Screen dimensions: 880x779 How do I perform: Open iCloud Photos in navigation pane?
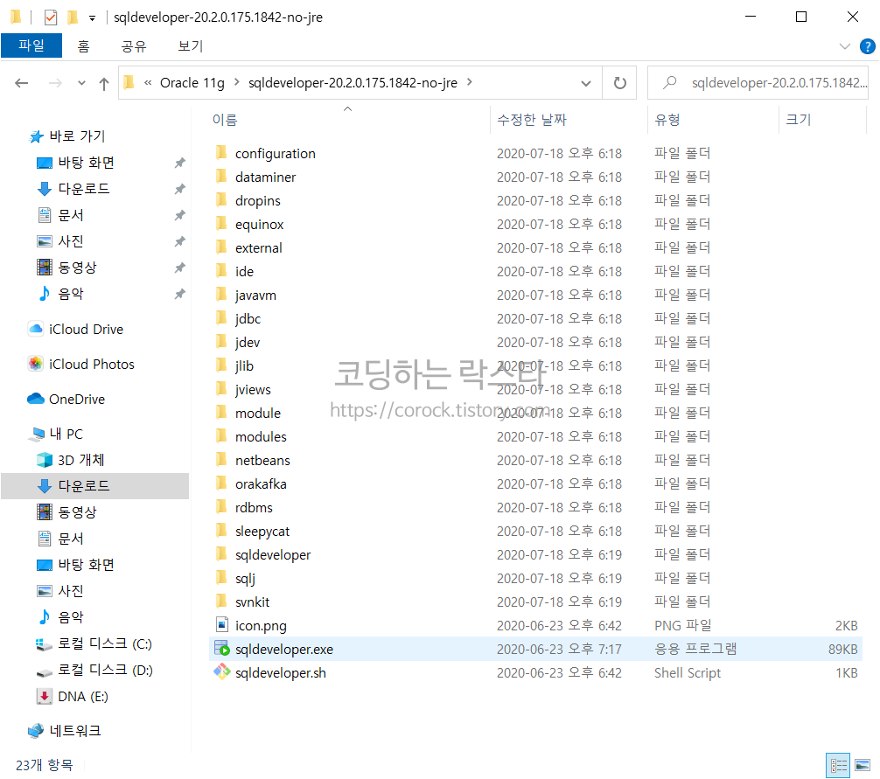point(92,364)
